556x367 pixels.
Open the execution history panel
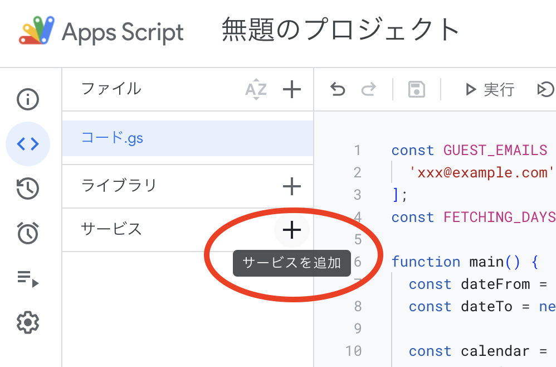coord(28,189)
